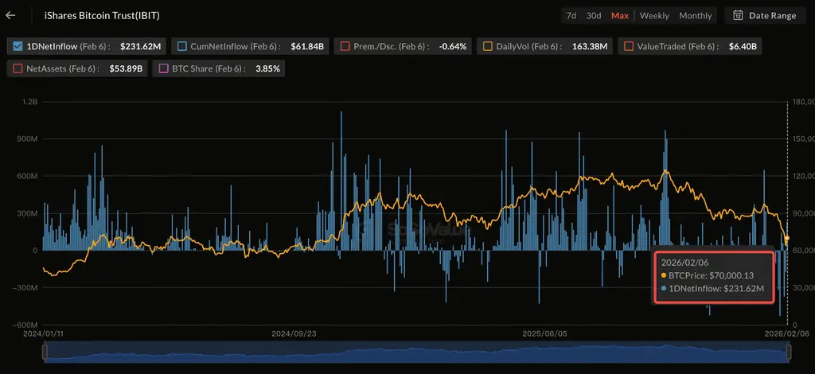Go back using the left arrow icon
Viewport: 815px width, 374px height.
[x=10, y=16]
